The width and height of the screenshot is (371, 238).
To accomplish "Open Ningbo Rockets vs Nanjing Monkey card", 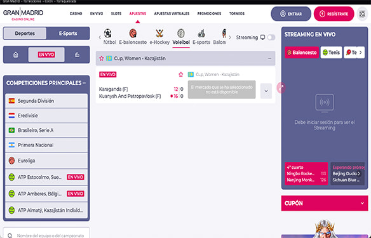I will pos(306,173).
